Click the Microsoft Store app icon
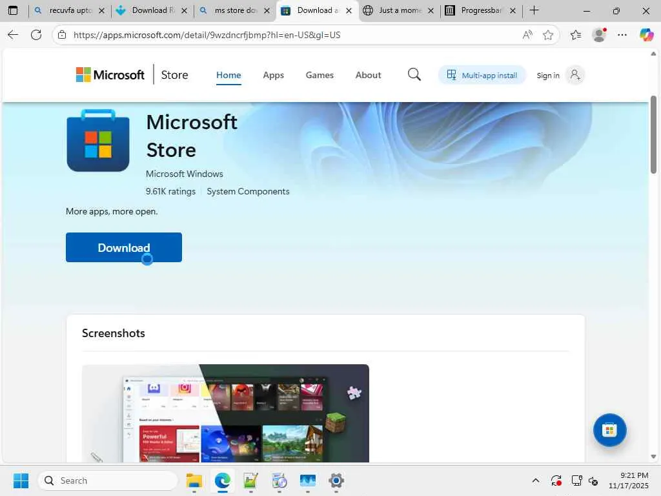This screenshot has height=496, width=661. pos(98,140)
